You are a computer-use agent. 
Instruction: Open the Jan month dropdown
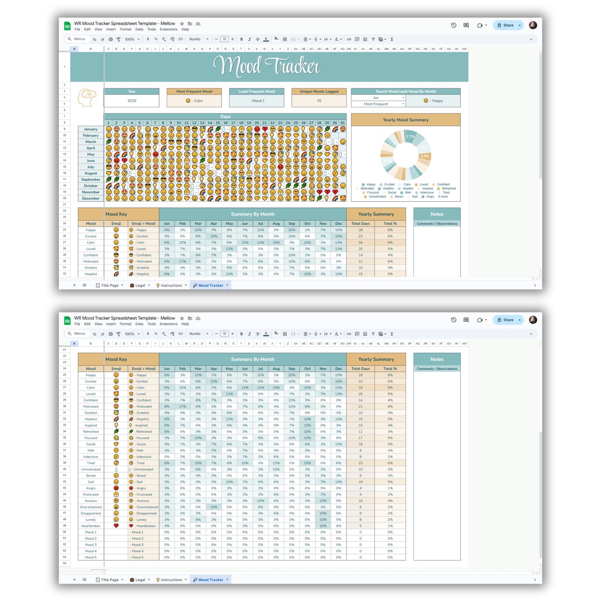point(403,98)
